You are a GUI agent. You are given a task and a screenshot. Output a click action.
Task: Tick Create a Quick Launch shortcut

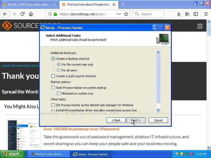tap(53, 76)
